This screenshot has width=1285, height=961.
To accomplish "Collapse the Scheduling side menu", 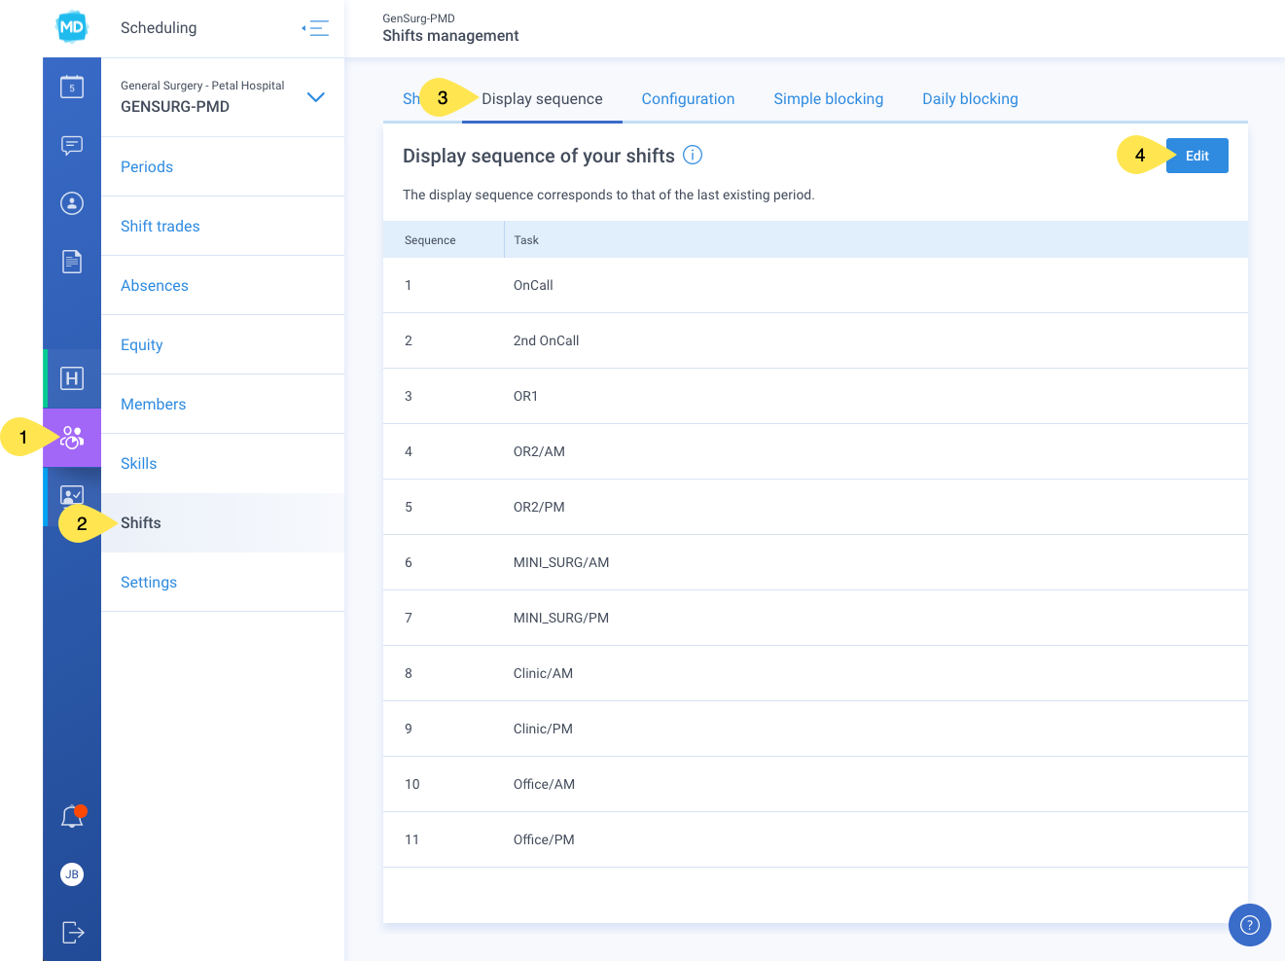I will 315,28.
